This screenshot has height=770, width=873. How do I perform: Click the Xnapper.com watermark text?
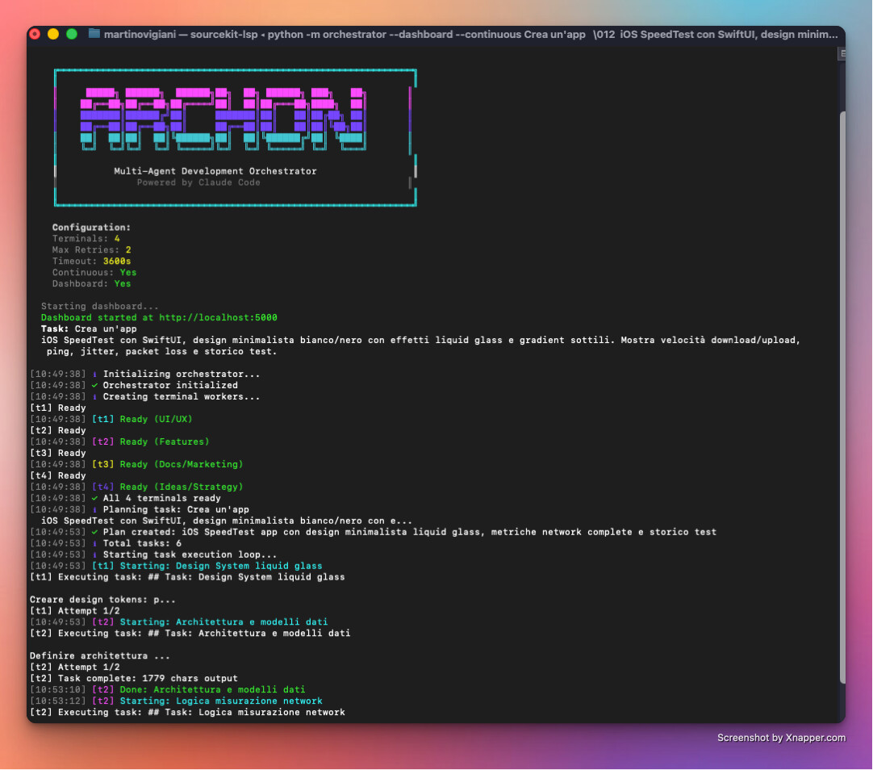pyautogui.click(x=781, y=738)
